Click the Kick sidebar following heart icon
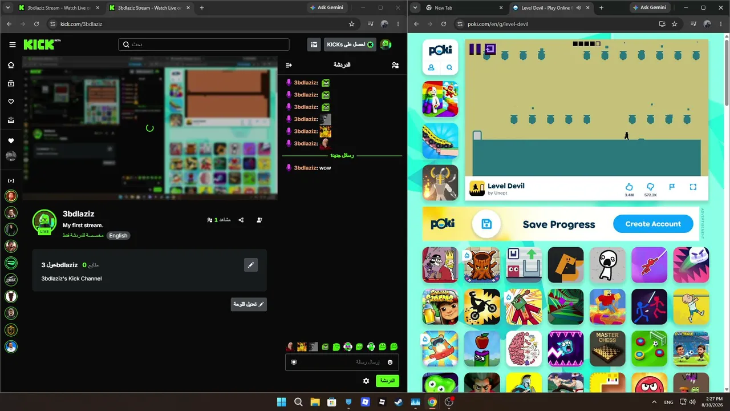Viewport: 730px width, 411px height. point(11,102)
